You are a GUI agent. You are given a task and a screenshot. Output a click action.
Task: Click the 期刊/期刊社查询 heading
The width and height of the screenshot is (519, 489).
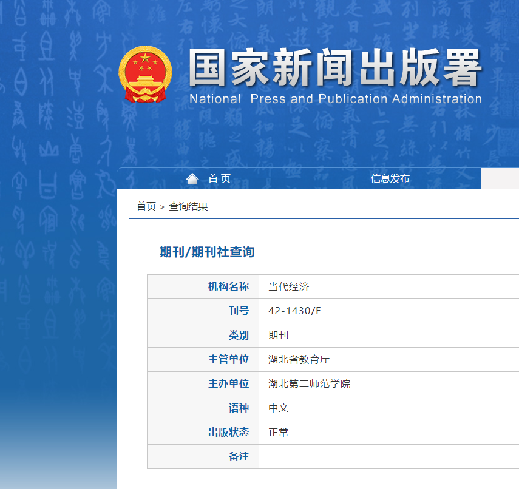207,252
